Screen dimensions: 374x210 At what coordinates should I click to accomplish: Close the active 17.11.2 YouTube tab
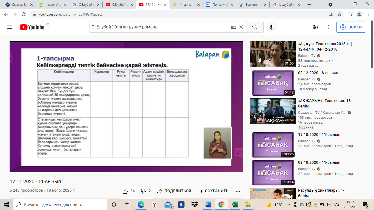tap(165, 5)
